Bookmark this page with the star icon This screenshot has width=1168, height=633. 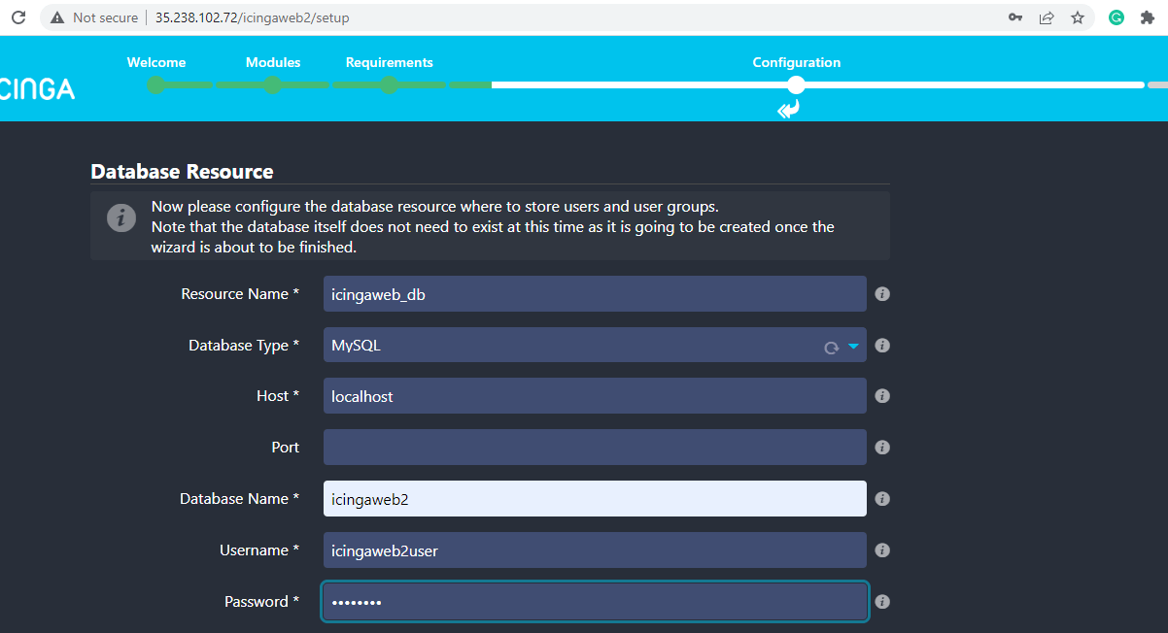(x=1078, y=17)
